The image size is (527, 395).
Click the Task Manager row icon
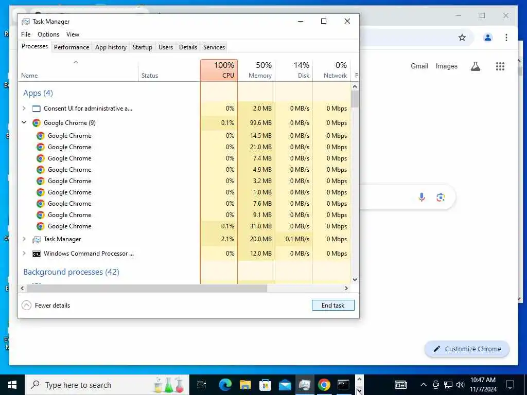click(x=37, y=239)
